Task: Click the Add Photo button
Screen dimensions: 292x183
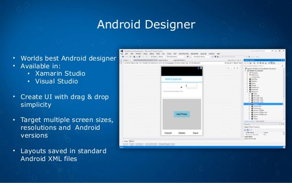Action: (182, 114)
